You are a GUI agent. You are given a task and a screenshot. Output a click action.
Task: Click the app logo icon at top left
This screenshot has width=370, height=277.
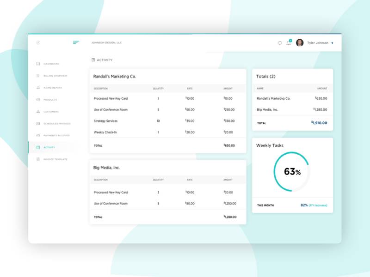(x=38, y=42)
